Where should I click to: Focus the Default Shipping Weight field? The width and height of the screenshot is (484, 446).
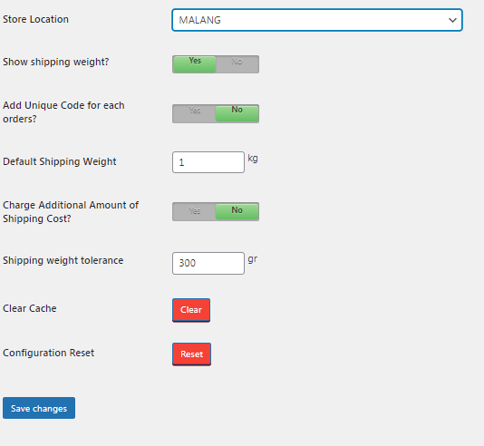click(208, 162)
